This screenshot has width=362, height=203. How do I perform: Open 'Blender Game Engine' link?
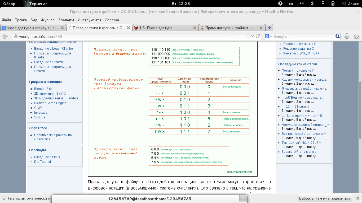[x=50, y=103]
